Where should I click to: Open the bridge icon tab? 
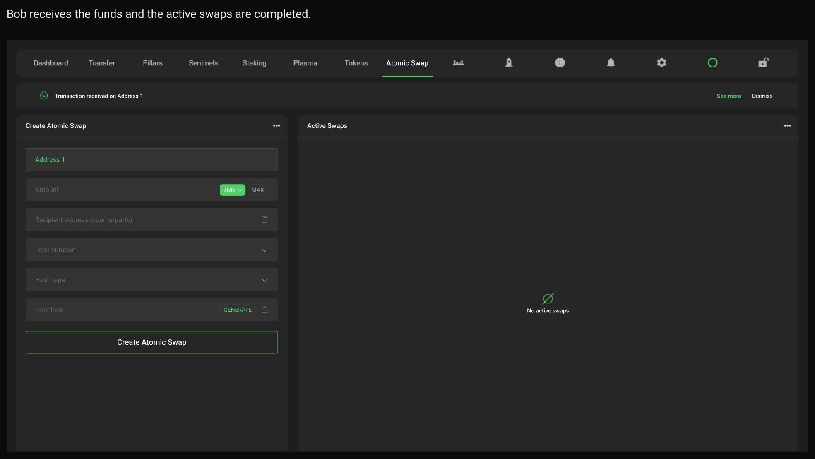click(458, 63)
